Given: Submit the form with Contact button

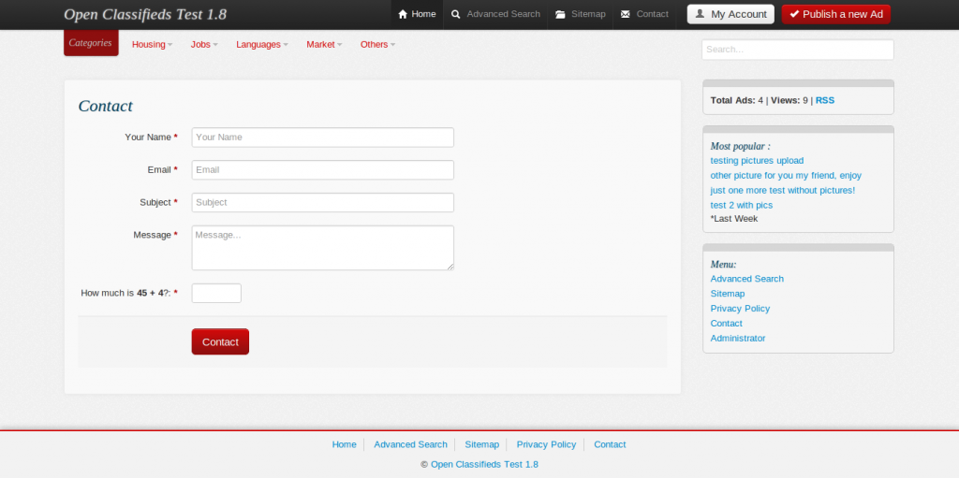Looking at the screenshot, I should click(x=220, y=341).
